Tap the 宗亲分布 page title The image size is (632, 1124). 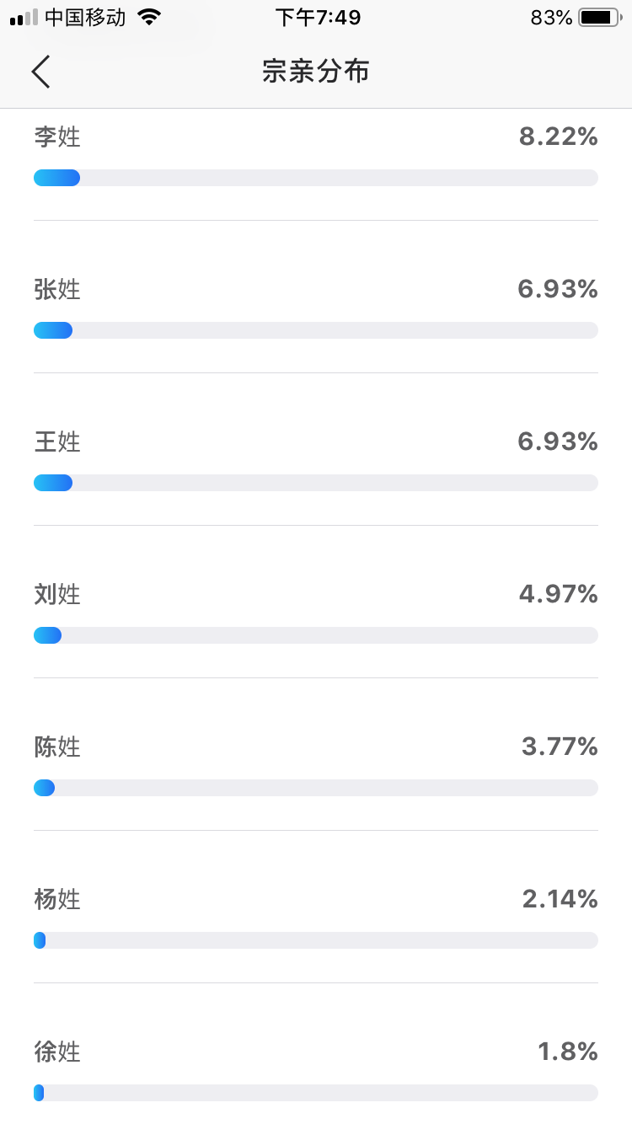pos(316,72)
